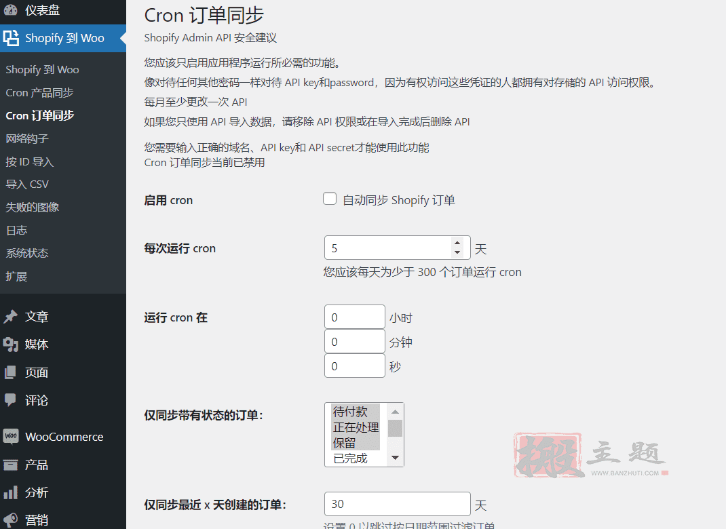Open the 媒体 menu

pyautogui.click(x=63, y=345)
